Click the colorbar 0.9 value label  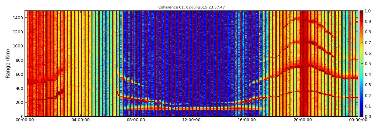367,22
